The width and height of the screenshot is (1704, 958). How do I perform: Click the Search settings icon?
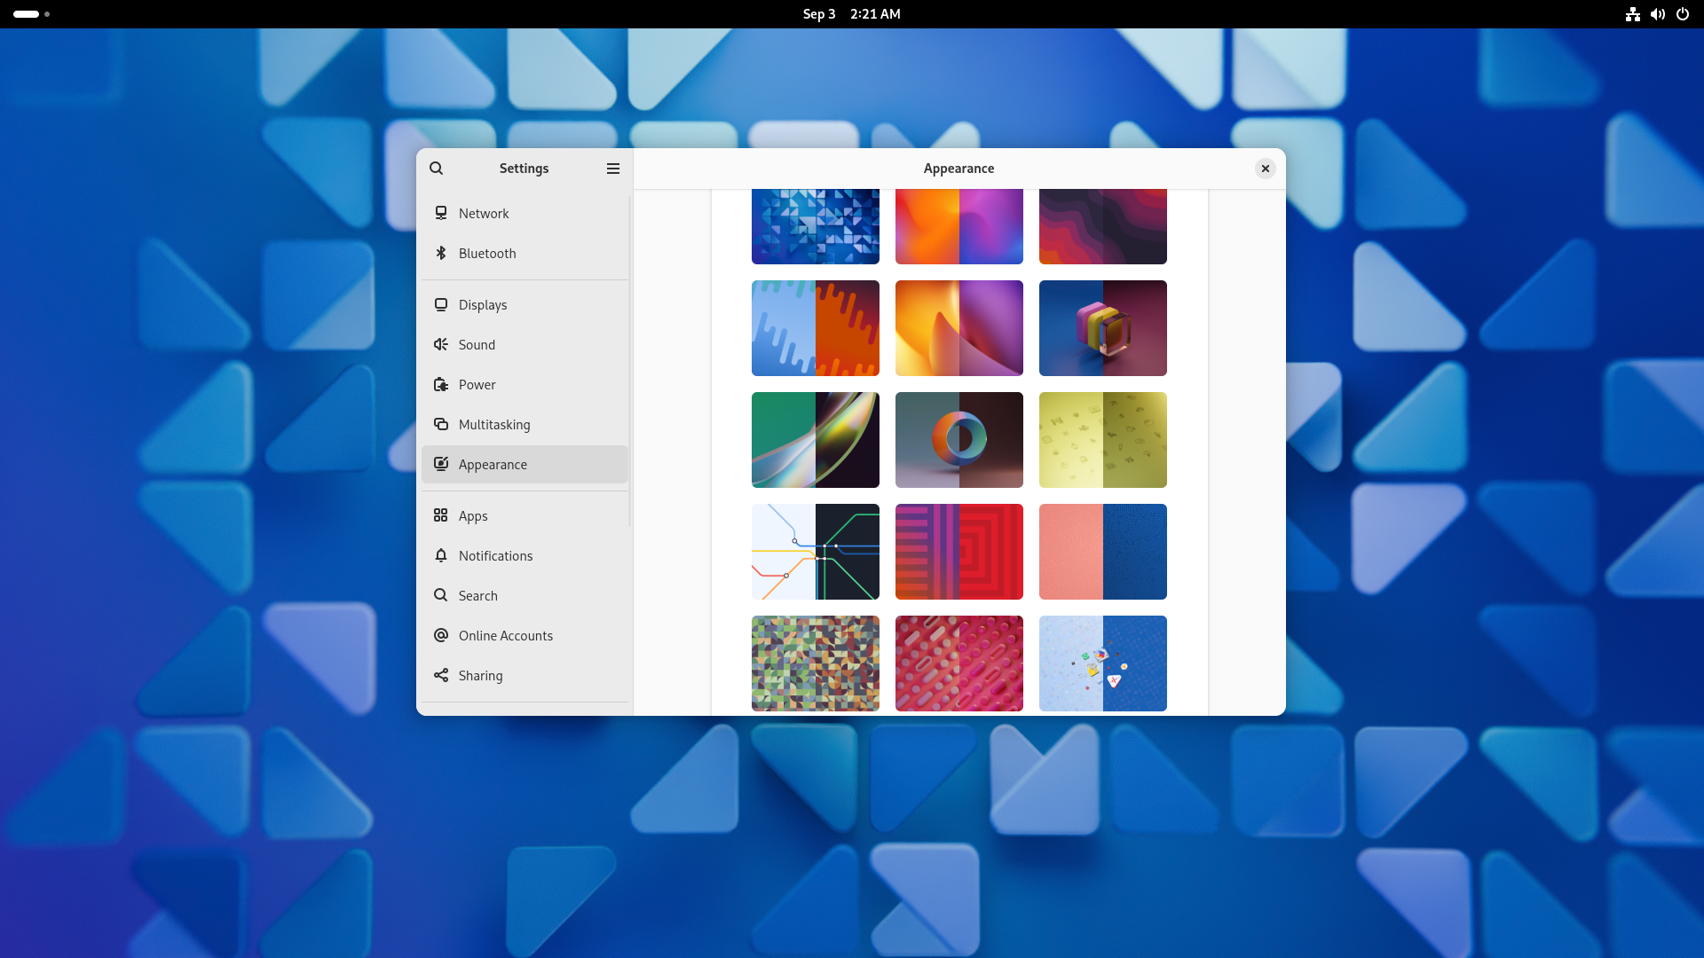coord(436,168)
